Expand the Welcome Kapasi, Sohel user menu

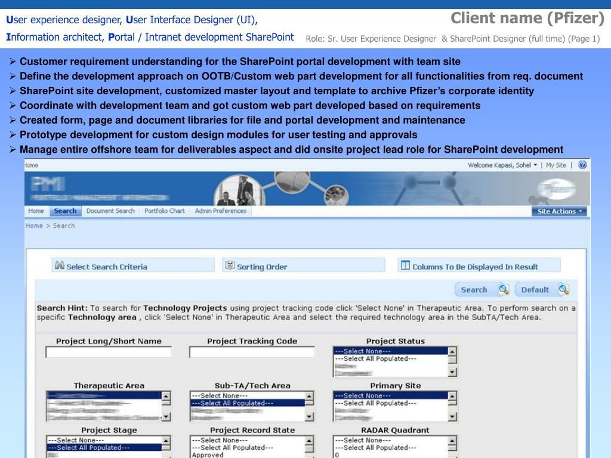coord(502,165)
